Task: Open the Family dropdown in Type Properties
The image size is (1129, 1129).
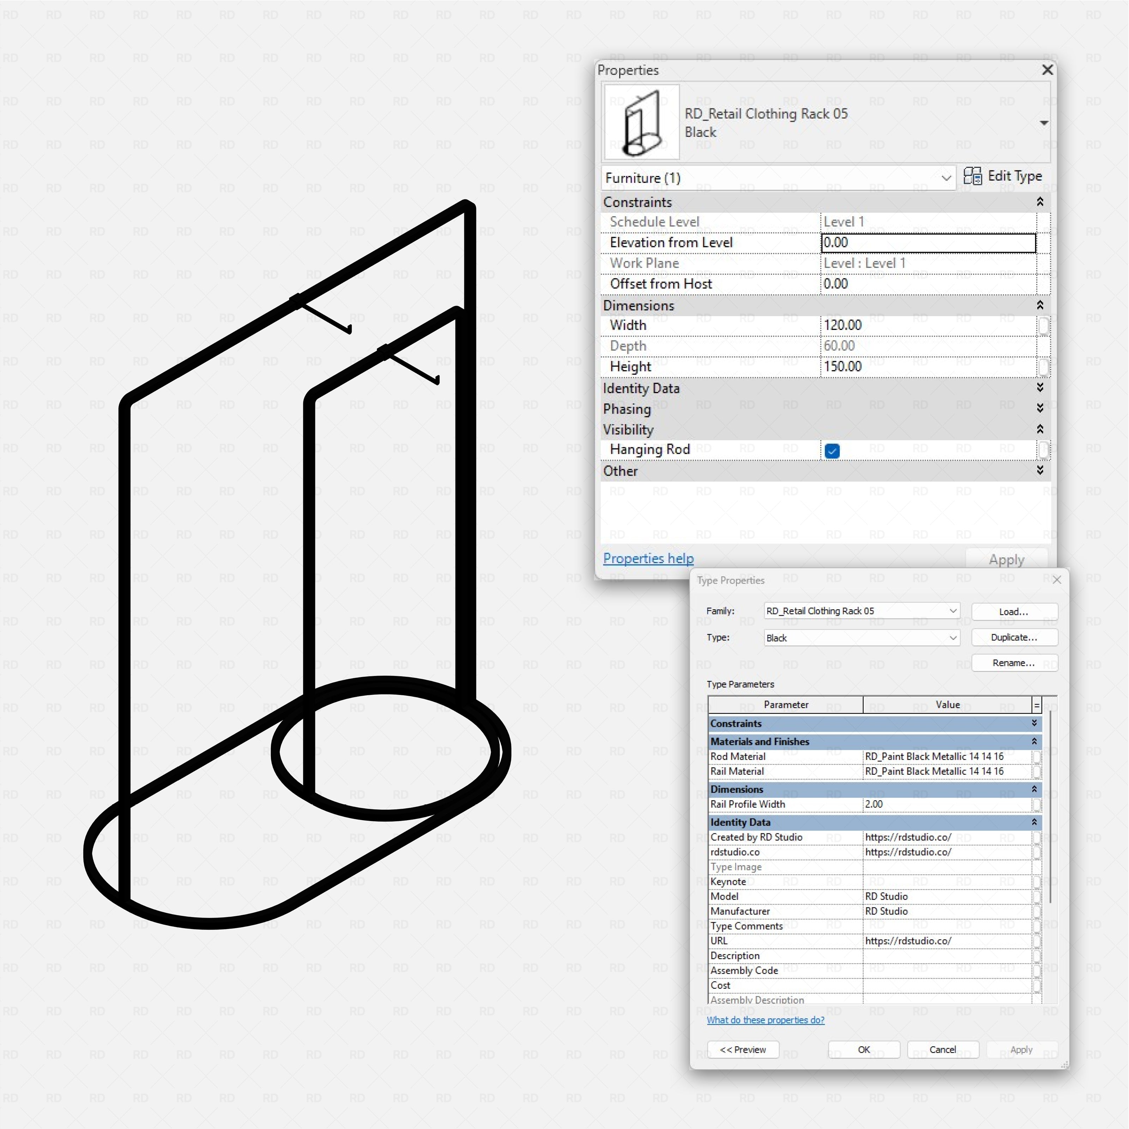Action: pyautogui.click(x=862, y=611)
